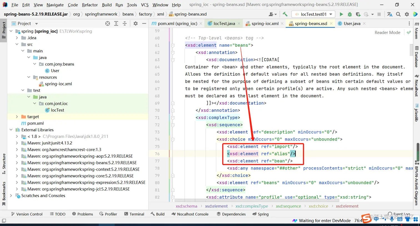Screen dimensions: 420x226
Task: Click the green inspection checkmark in editor
Action: click(409, 33)
